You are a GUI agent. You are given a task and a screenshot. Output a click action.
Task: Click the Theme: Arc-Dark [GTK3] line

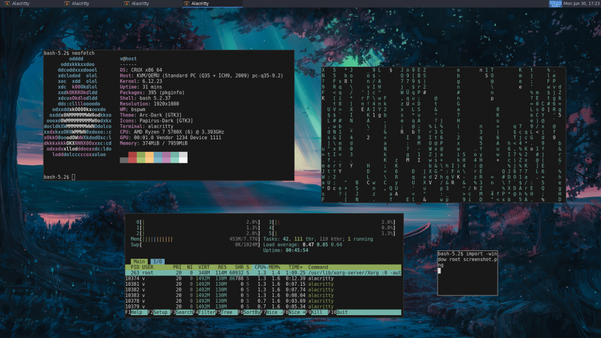[x=151, y=115]
